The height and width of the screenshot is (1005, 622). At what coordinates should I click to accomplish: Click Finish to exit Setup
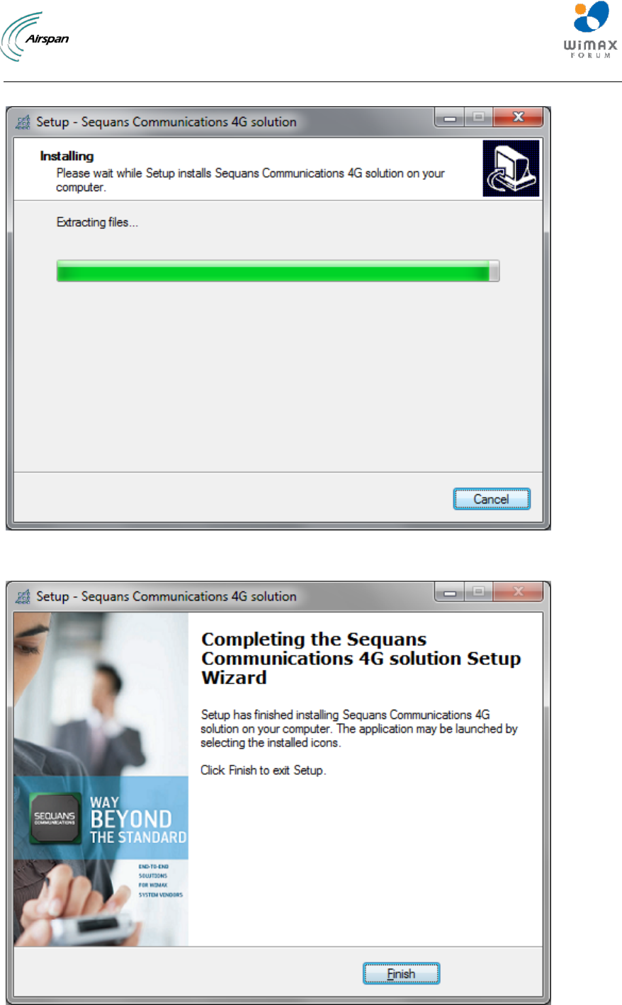pos(401,974)
